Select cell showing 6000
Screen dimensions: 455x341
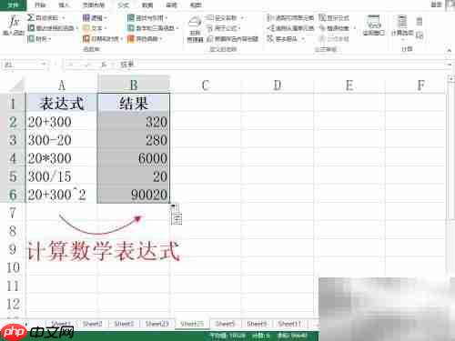tap(134, 158)
